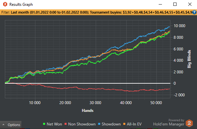
Task: Click the orange All-In EV color swatch
Action: click(x=124, y=124)
